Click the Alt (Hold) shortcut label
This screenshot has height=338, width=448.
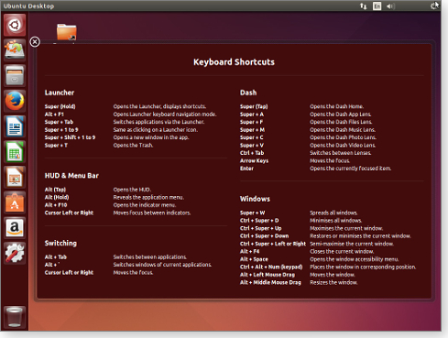pos(57,197)
